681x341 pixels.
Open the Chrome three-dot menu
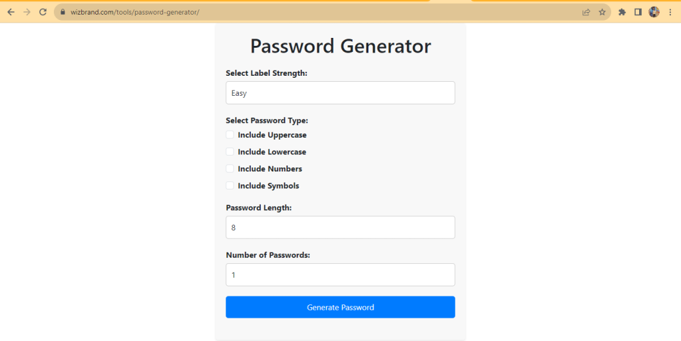click(x=670, y=12)
